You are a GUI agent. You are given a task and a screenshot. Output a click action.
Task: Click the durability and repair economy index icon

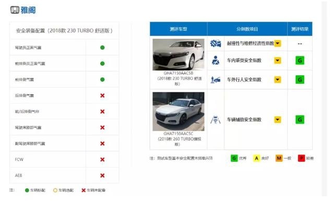click(x=216, y=43)
